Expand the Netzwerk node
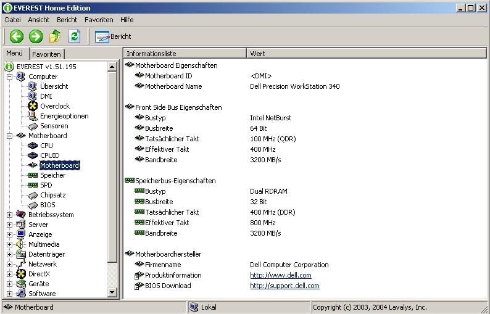490x314 pixels. 9,264
